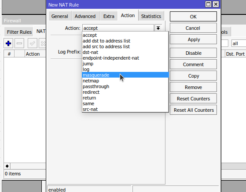Click the Action input field showing accept
The width and height of the screenshot is (246, 192).
pyautogui.click(x=118, y=28)
